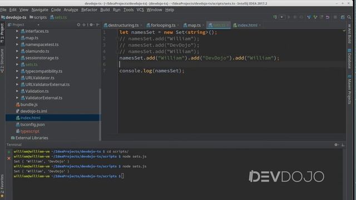This screenshot has height=200, width=356.
Task: Click the Scroll from Source target icon
Action: pos(78,24)
